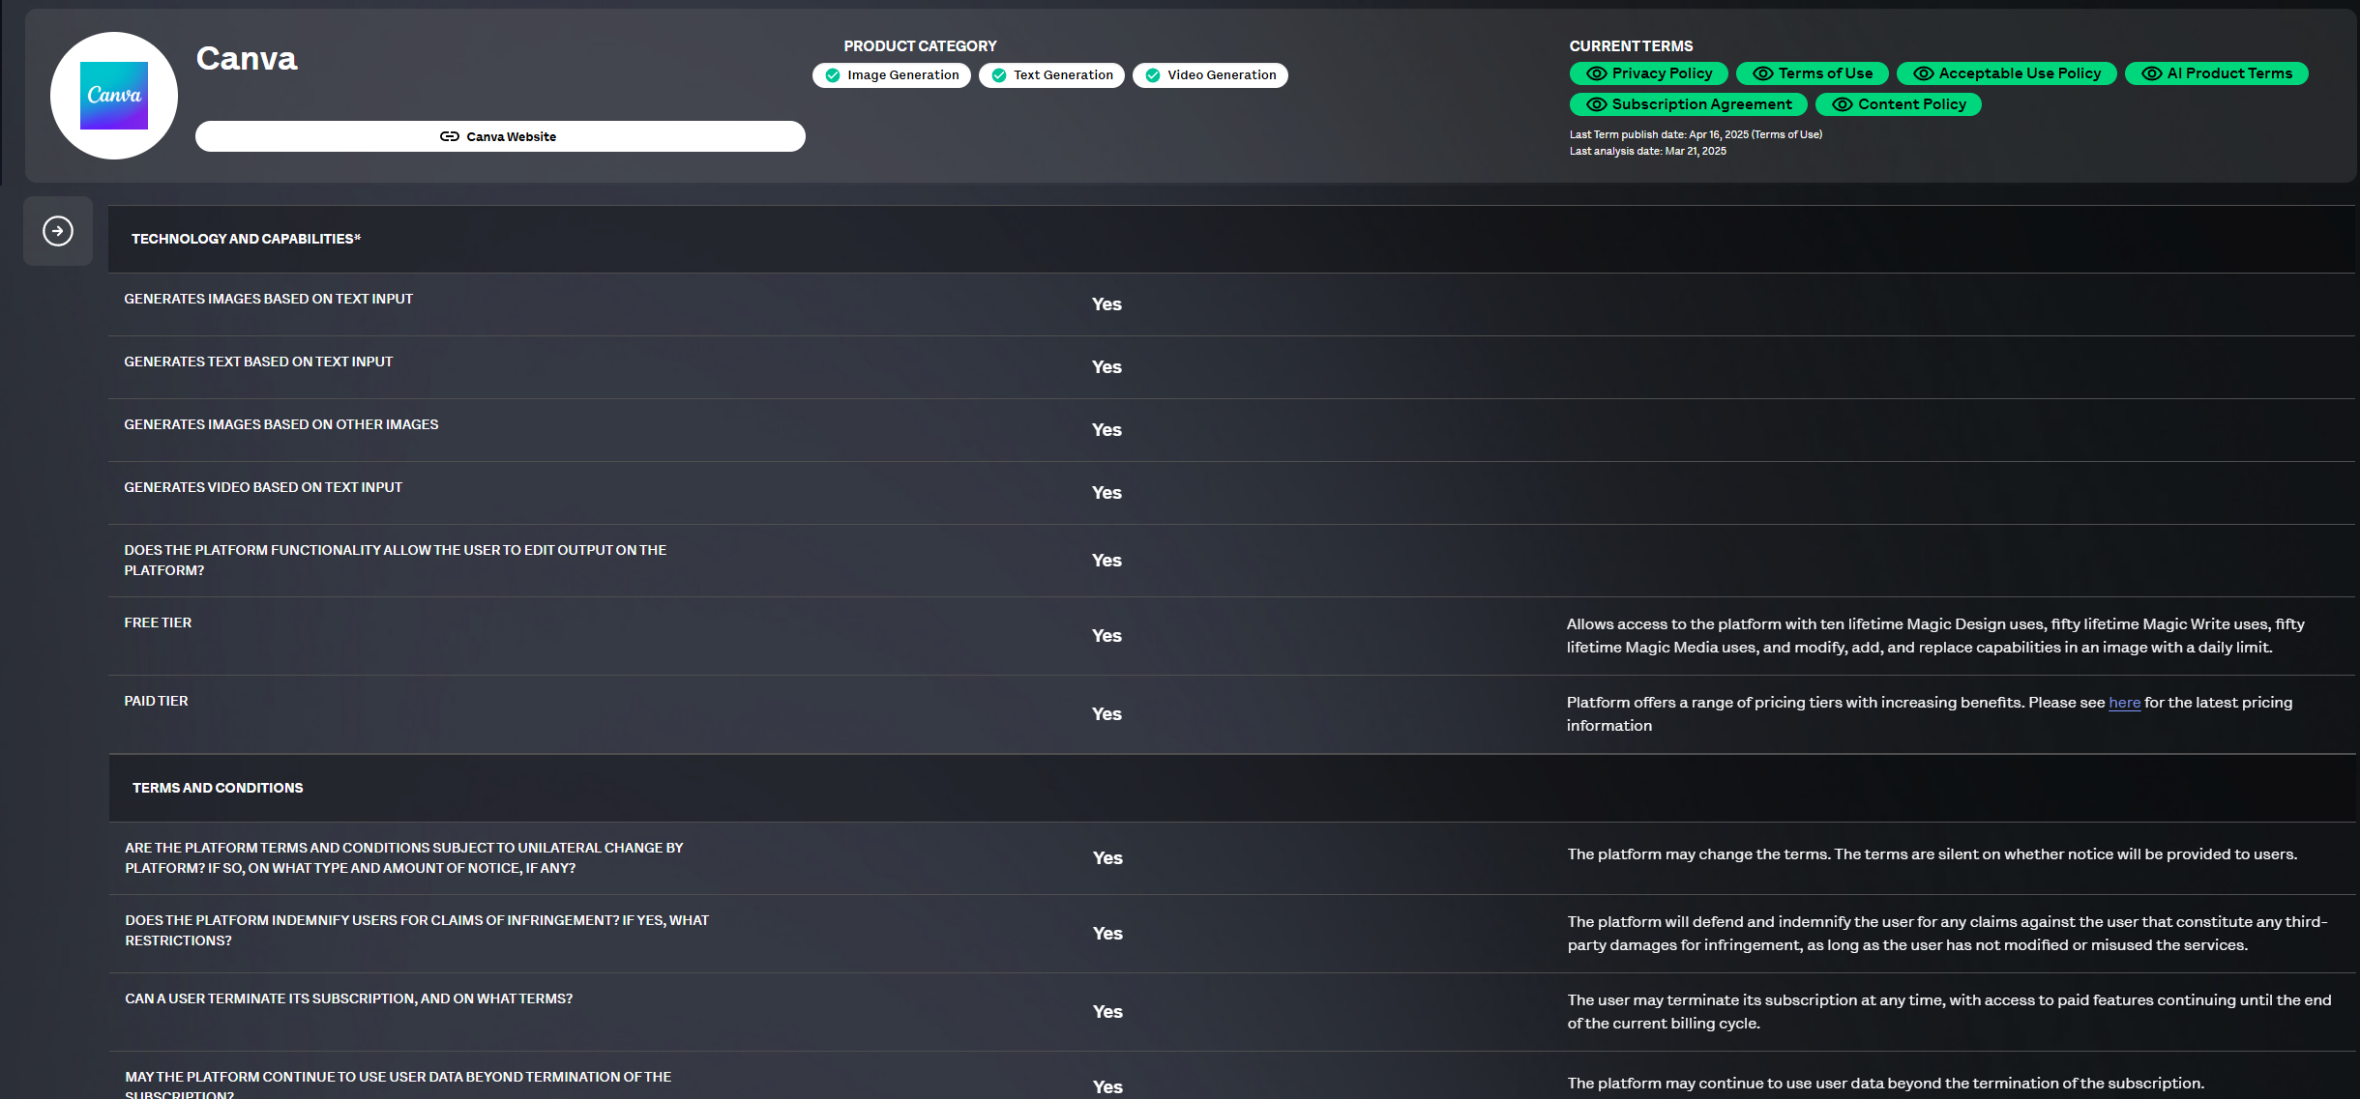Screen dimensions: 2360x1099
Task: View the Acceptable Use Policy
Action: click(2007, 73)
